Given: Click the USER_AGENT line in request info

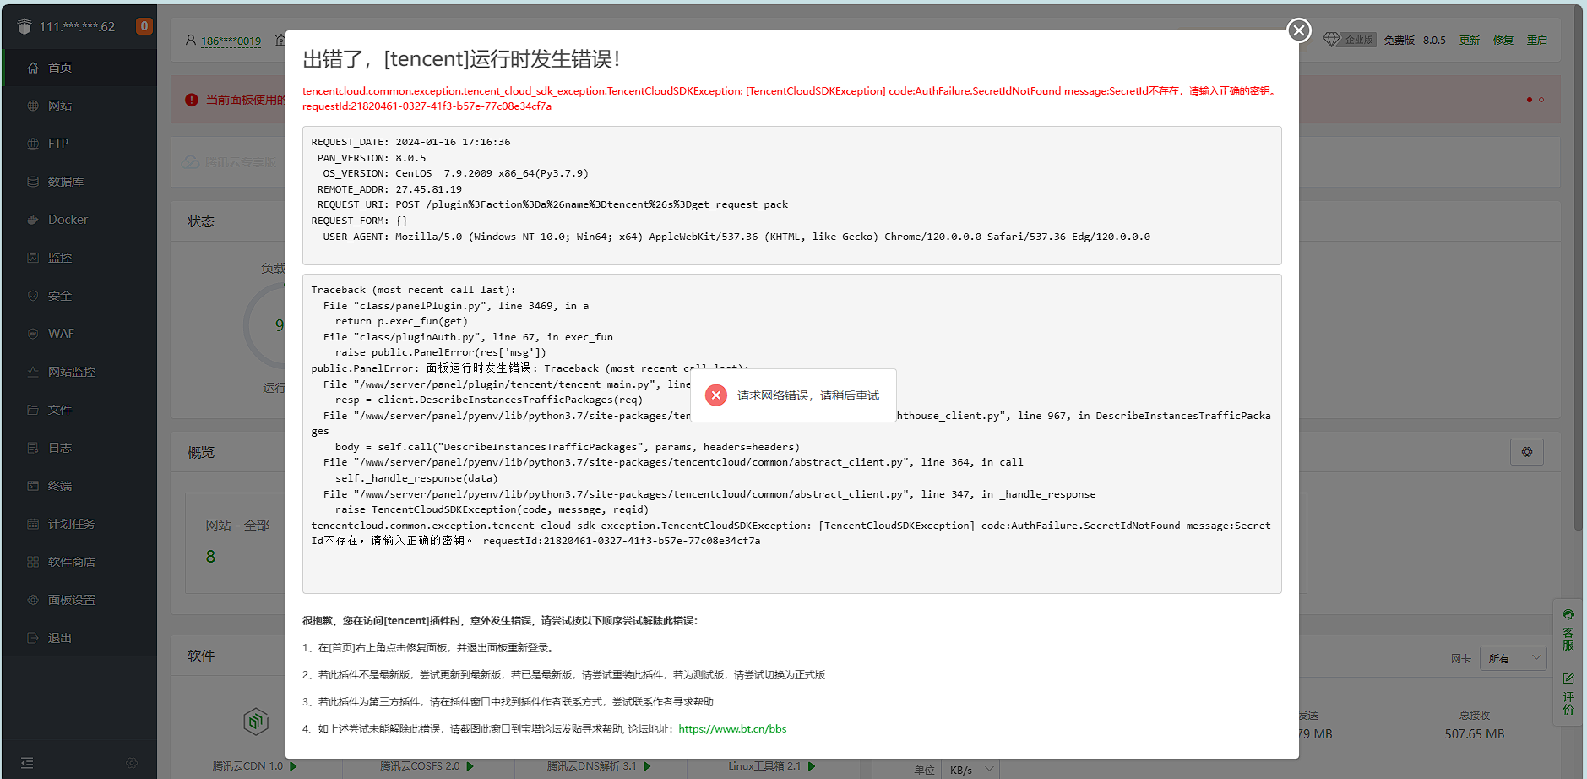Looking at the screenshot, I should 736,237.
